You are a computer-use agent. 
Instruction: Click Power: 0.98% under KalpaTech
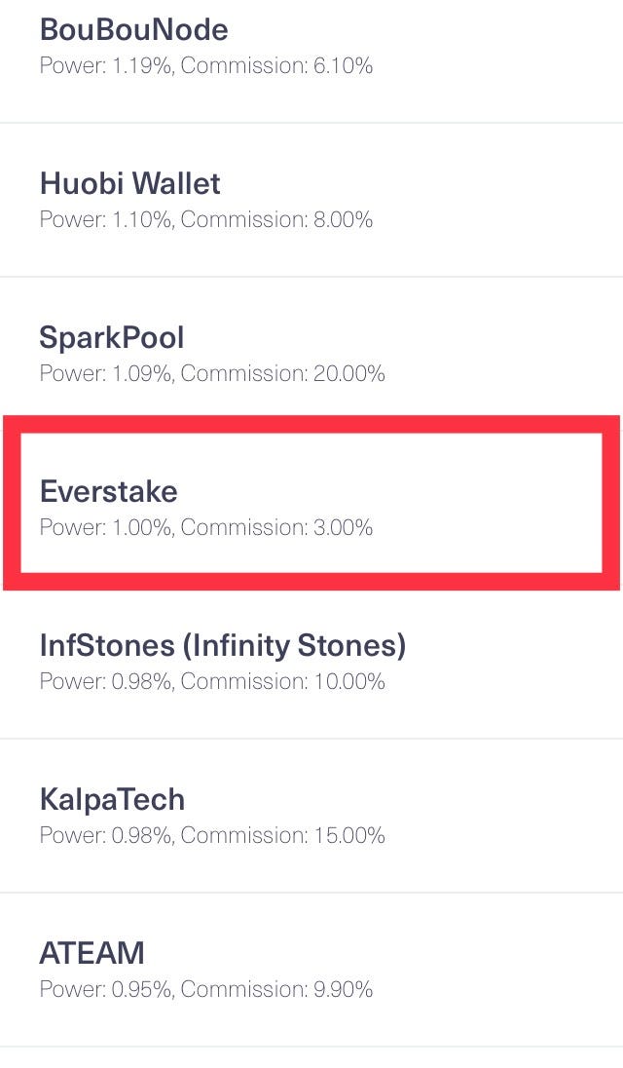point(105,836)
